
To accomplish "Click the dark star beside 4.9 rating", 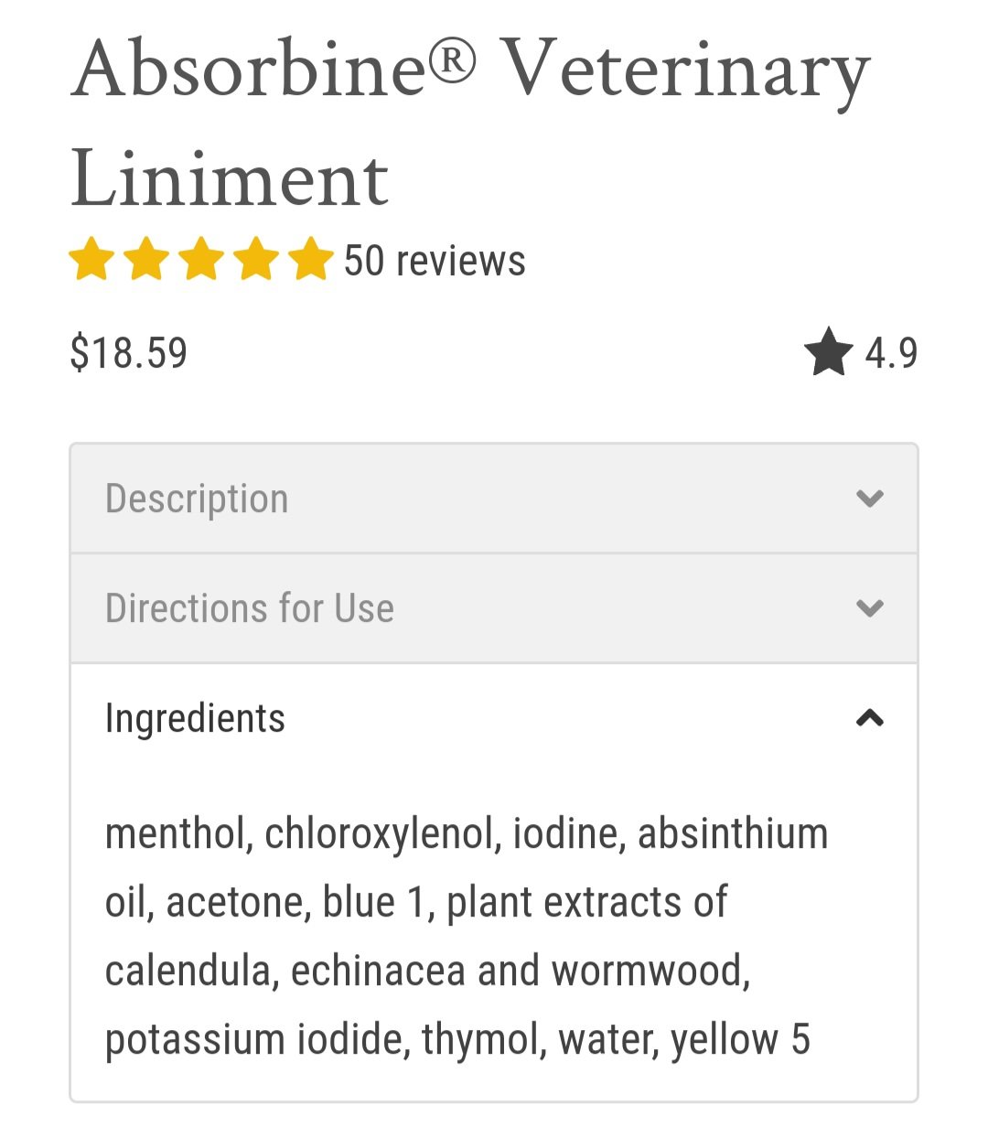I will tap(829, 352).
